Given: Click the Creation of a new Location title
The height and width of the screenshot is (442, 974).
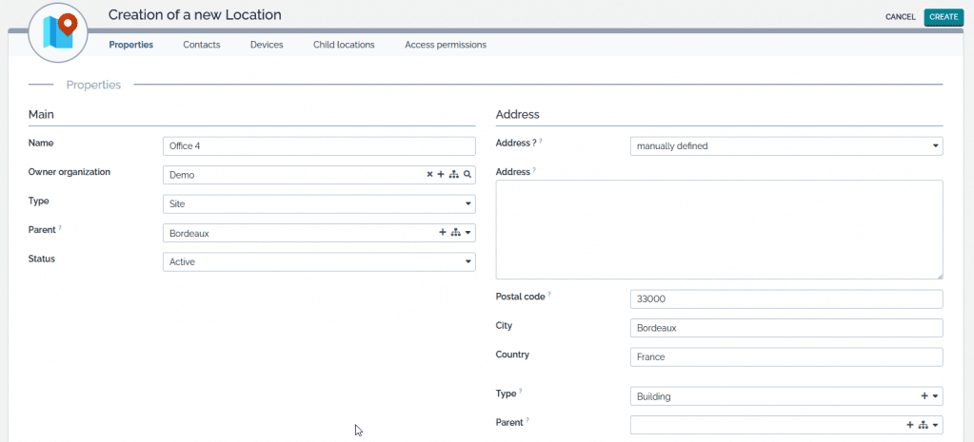Looking at the screenshot, I should tap(195, 15).
